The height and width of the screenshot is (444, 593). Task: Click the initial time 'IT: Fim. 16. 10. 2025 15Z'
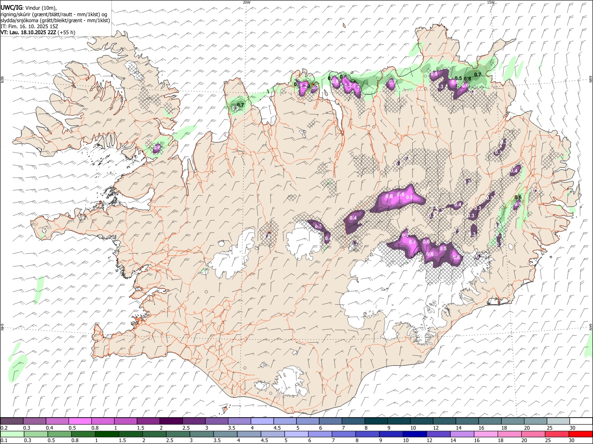point(29,26)
